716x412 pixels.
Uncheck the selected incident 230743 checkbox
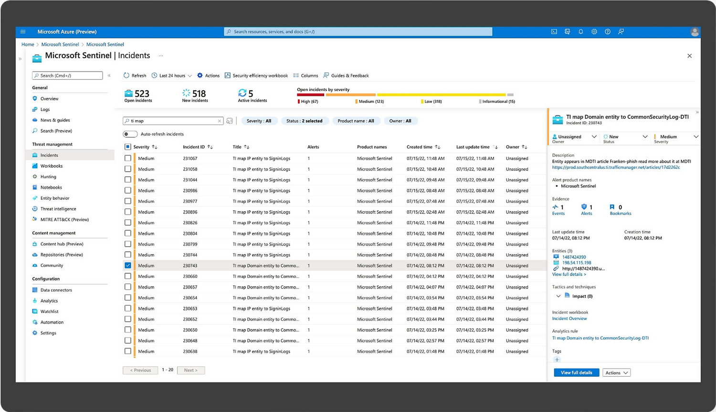[127, 266]
